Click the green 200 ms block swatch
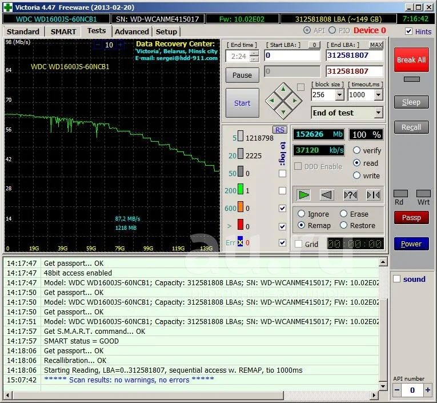This screenshot has width=437, height=403. [x=240, y=189]
